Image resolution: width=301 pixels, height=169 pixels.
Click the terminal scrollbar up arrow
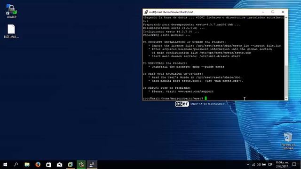click(286, 17)
